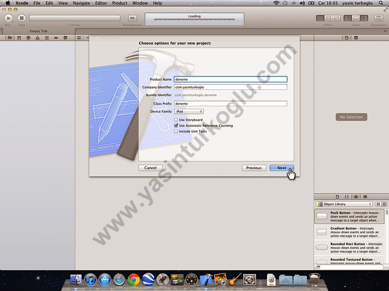The width and height of the screenshot is (389, 291).
Task: Open the Navigate menu
Action: (81, 3)
